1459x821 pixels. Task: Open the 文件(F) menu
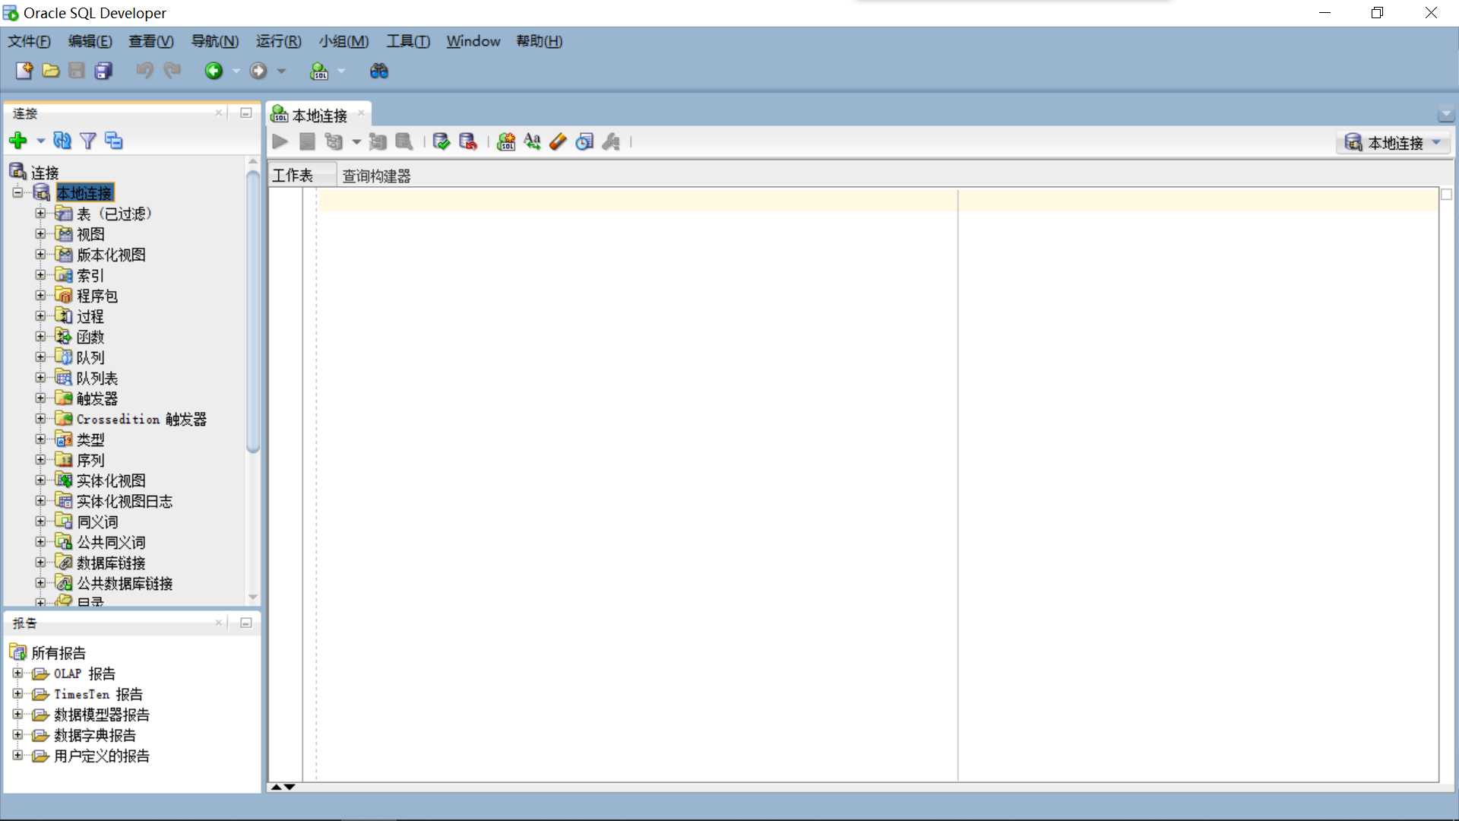29,41
